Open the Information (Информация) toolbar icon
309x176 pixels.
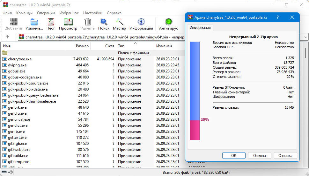point(141,22)
